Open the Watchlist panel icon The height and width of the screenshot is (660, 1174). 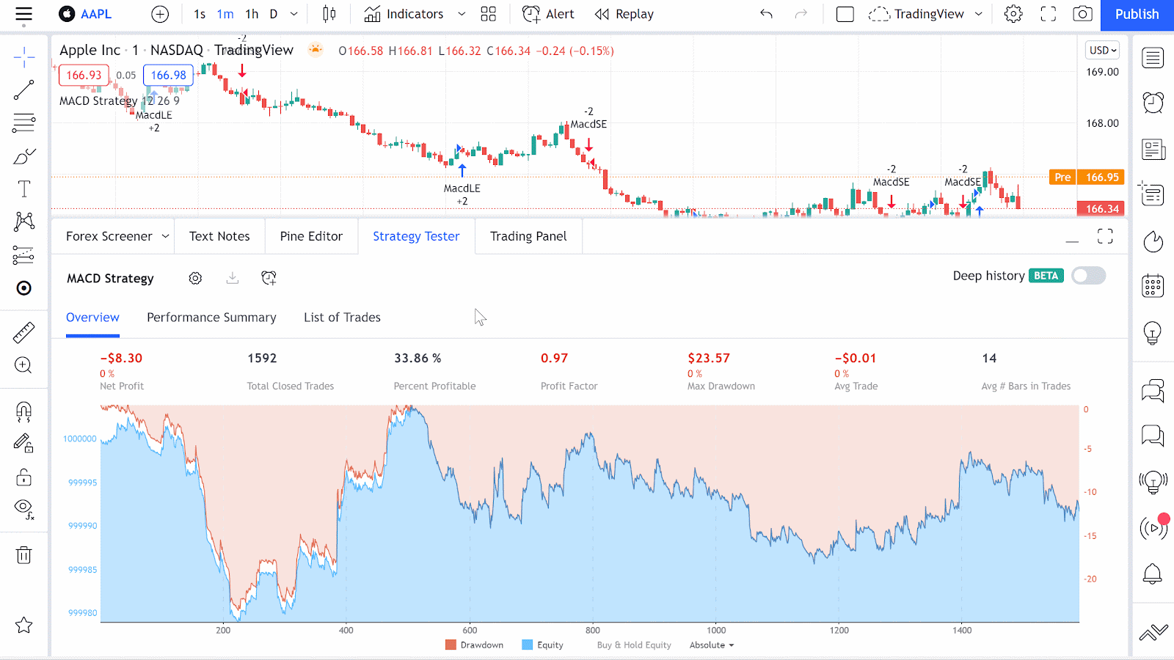click(1153, 57)
